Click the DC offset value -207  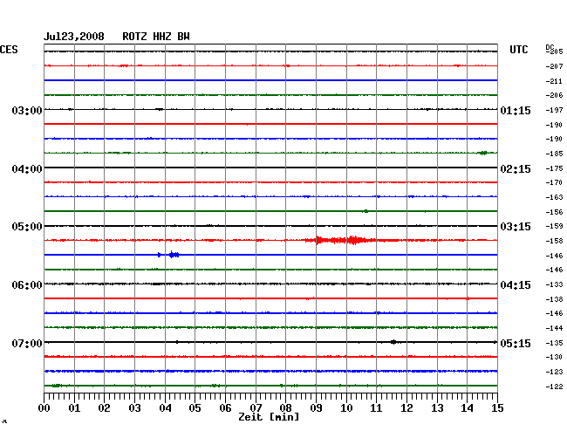[554, 66]
